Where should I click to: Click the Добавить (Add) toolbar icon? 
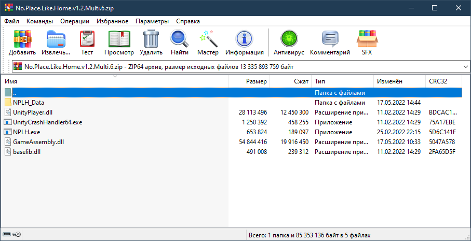click(22, 42)
